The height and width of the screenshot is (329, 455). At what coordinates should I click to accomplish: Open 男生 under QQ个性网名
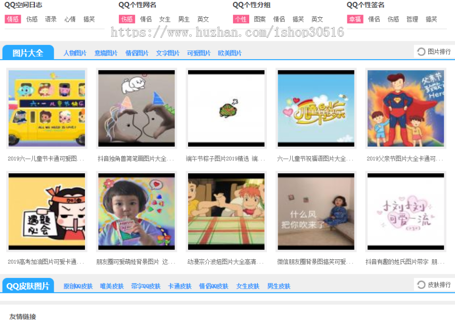click(184, 19)
